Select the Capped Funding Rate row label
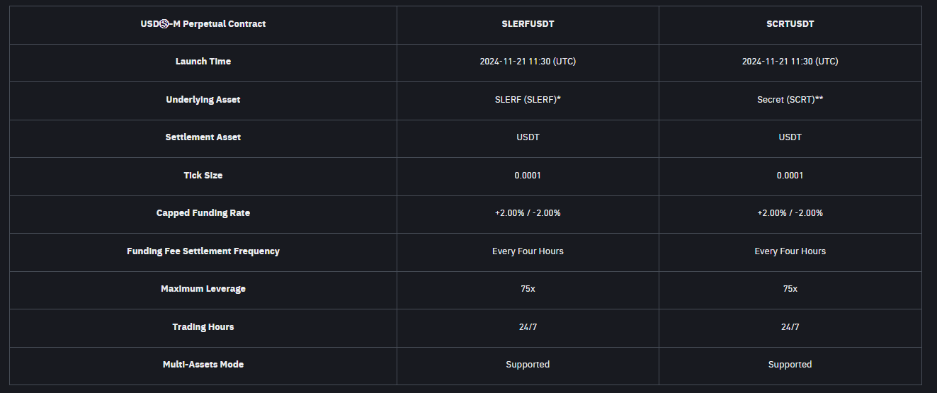 tap(203, 213)
